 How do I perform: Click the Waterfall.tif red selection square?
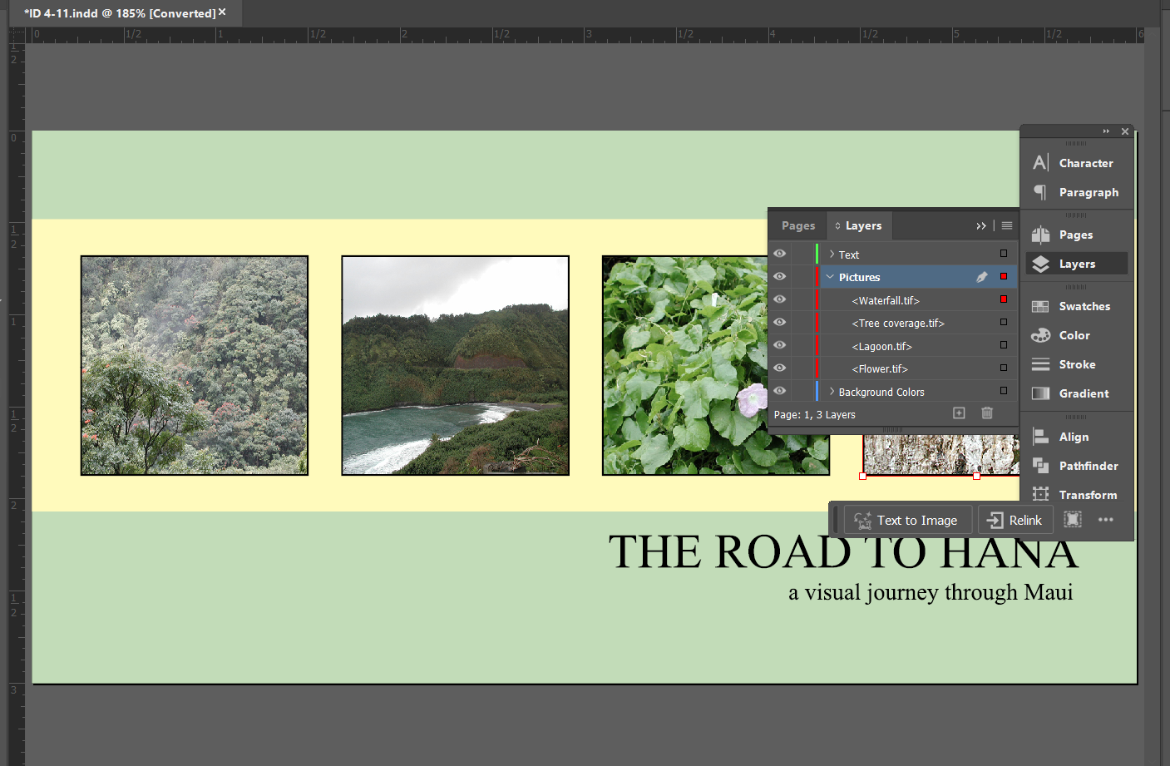(x=1004, y=299)
